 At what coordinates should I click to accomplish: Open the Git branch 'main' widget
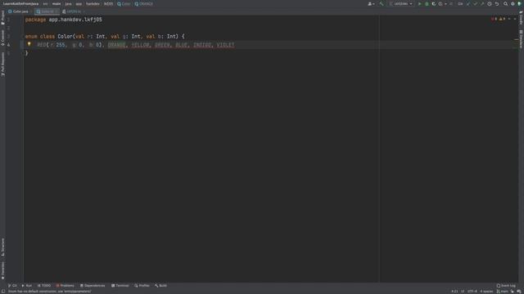click(x=502, y=292)
